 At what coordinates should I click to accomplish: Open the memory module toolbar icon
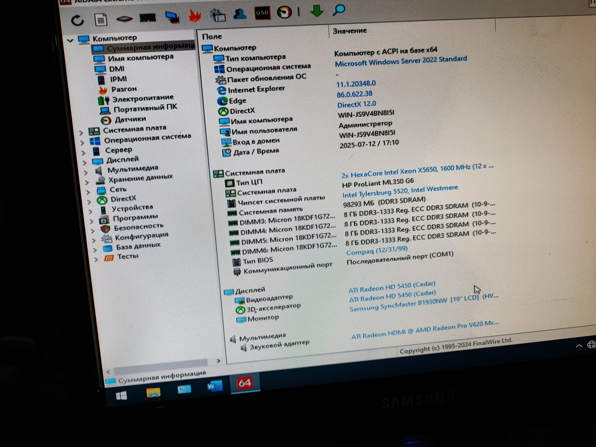point(148,18)
